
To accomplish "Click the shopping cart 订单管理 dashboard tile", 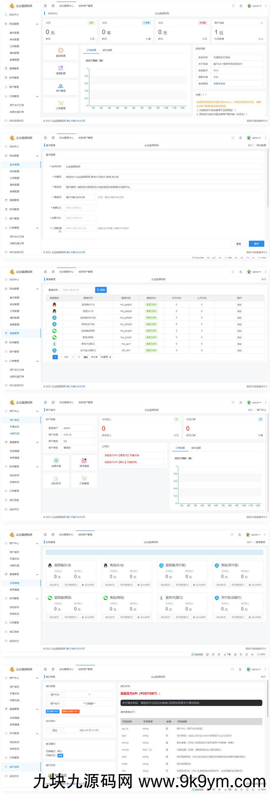I will point(61,103).
